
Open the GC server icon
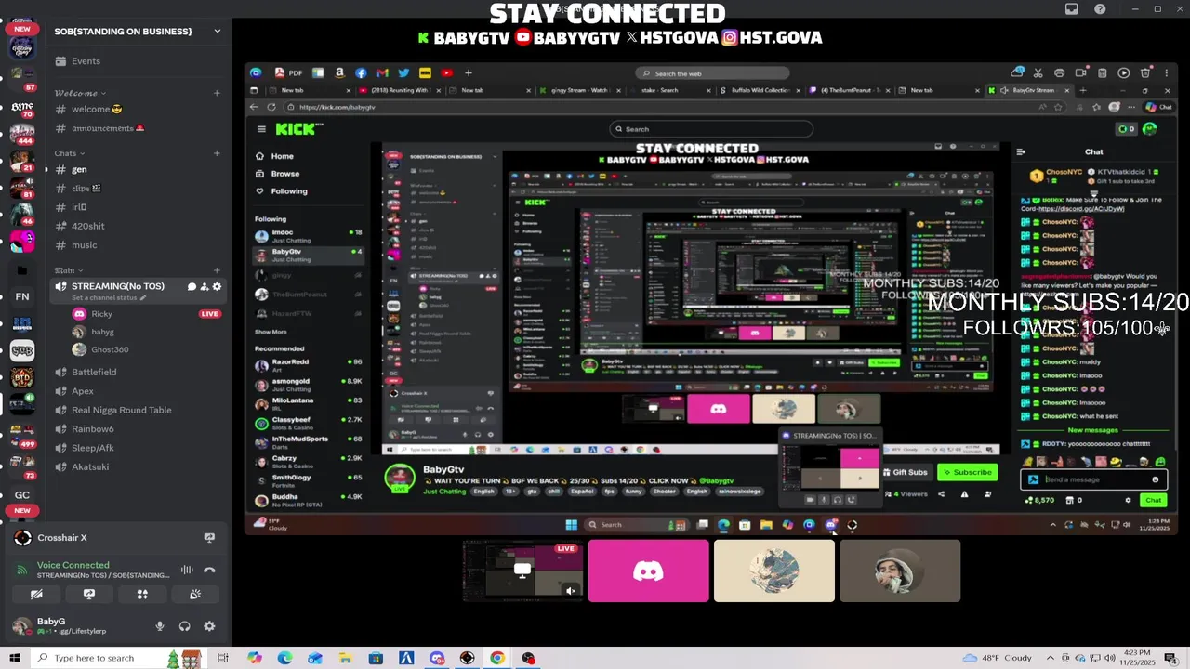click(x=22, y=495)
